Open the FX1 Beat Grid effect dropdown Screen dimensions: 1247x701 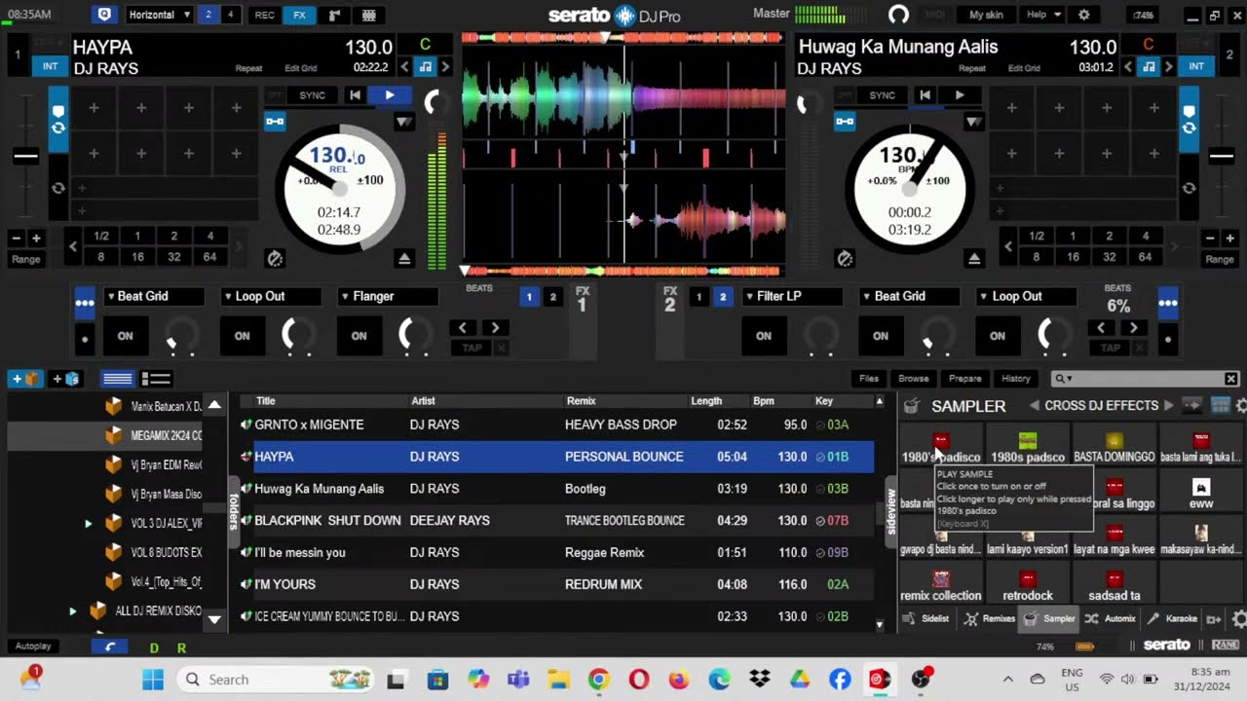pos(153,296)
